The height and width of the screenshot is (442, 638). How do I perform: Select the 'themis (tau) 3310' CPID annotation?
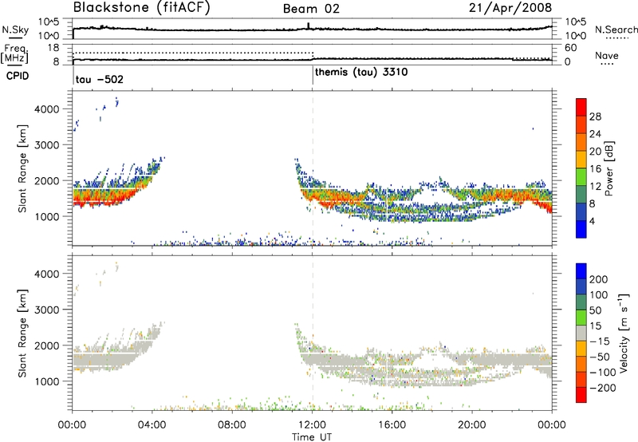361,73
